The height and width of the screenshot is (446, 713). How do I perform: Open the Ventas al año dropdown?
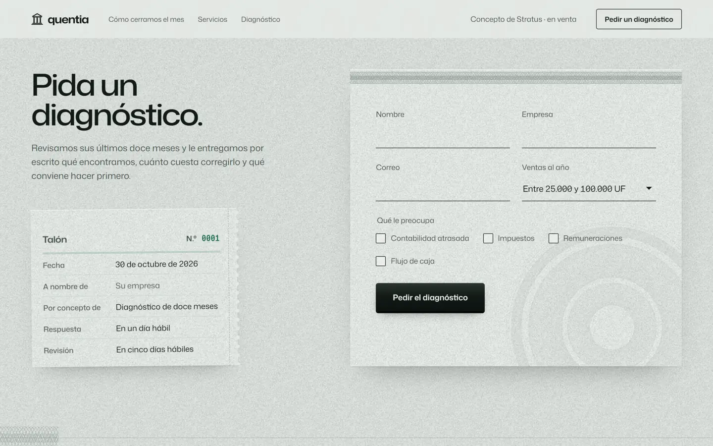coord(589,189)
